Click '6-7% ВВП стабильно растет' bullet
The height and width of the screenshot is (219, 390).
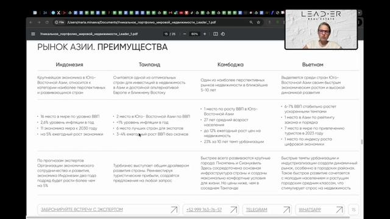coord(310,109)
